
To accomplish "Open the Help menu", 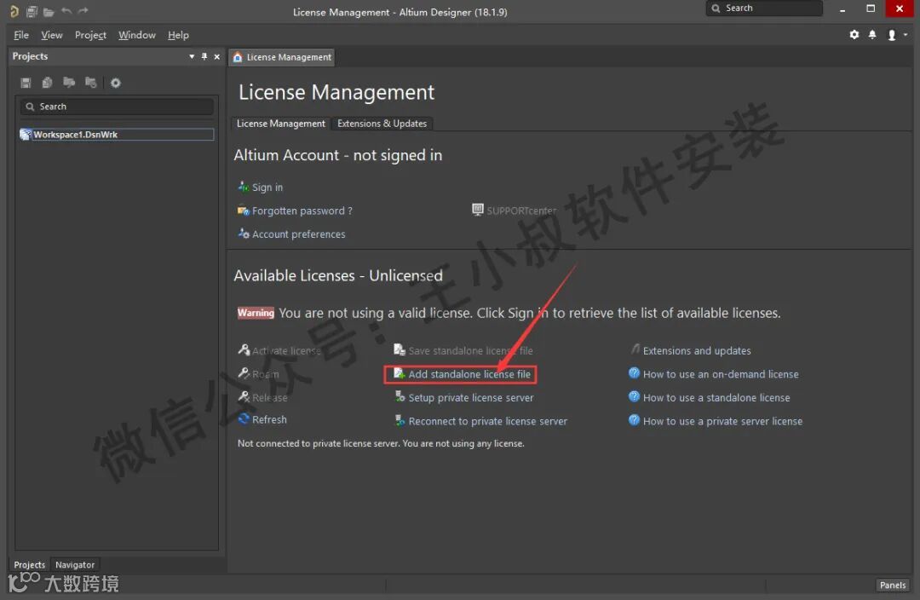I will (x=178, y=35).
